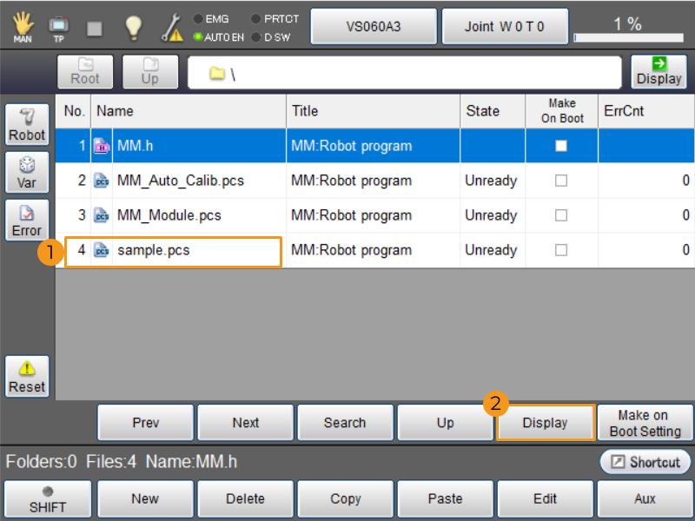The image size is (695, 521).
Task: Click the Up folder button beside Root
Action: 150,72
